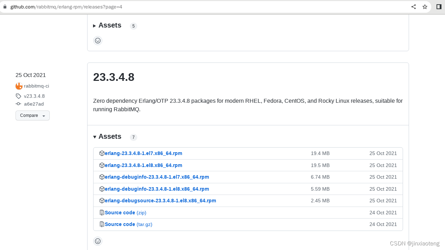
Task: Click the 19.4 MB file size
Action: 320,153
